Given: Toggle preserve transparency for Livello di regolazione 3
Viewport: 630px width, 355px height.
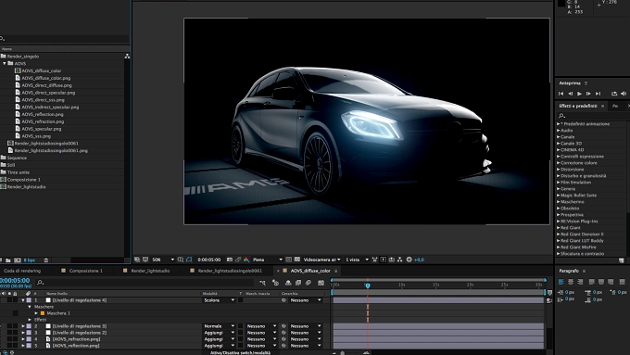Looking at the screenshot, I should point(241,326).
